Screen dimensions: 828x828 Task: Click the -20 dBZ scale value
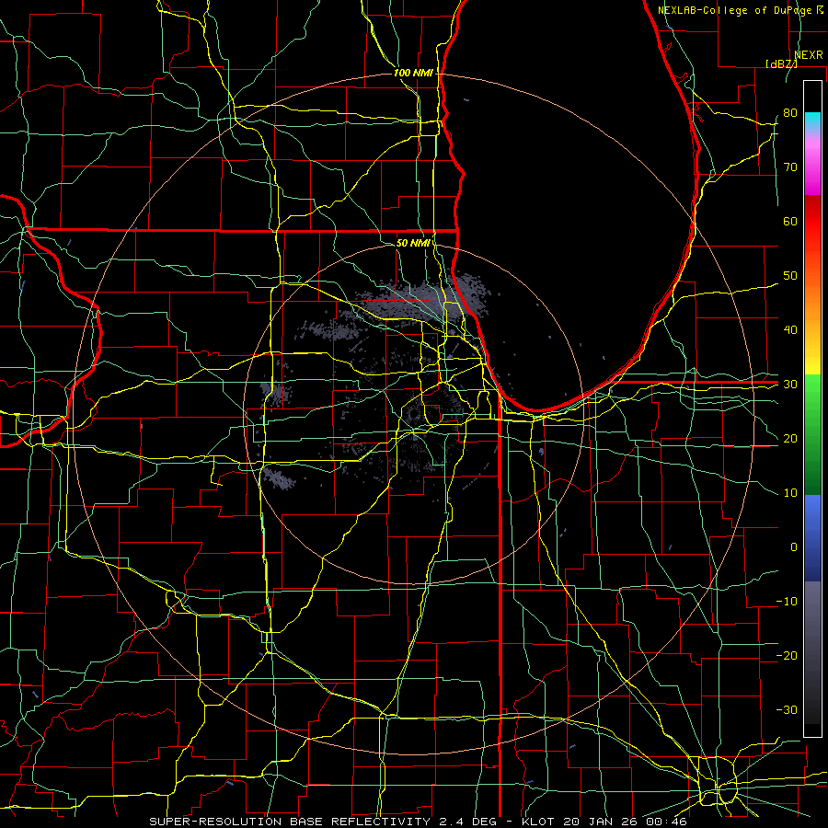pos(787,655)
